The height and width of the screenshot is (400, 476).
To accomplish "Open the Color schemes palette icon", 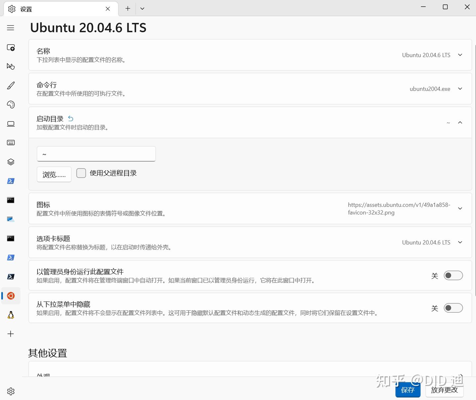I will click(x=11, y=105).
